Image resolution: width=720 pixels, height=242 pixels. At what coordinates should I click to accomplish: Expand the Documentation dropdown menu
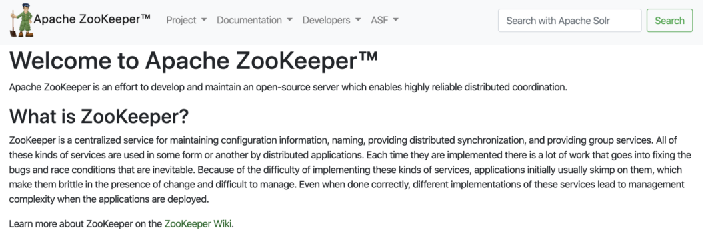[x=255, y=20]
